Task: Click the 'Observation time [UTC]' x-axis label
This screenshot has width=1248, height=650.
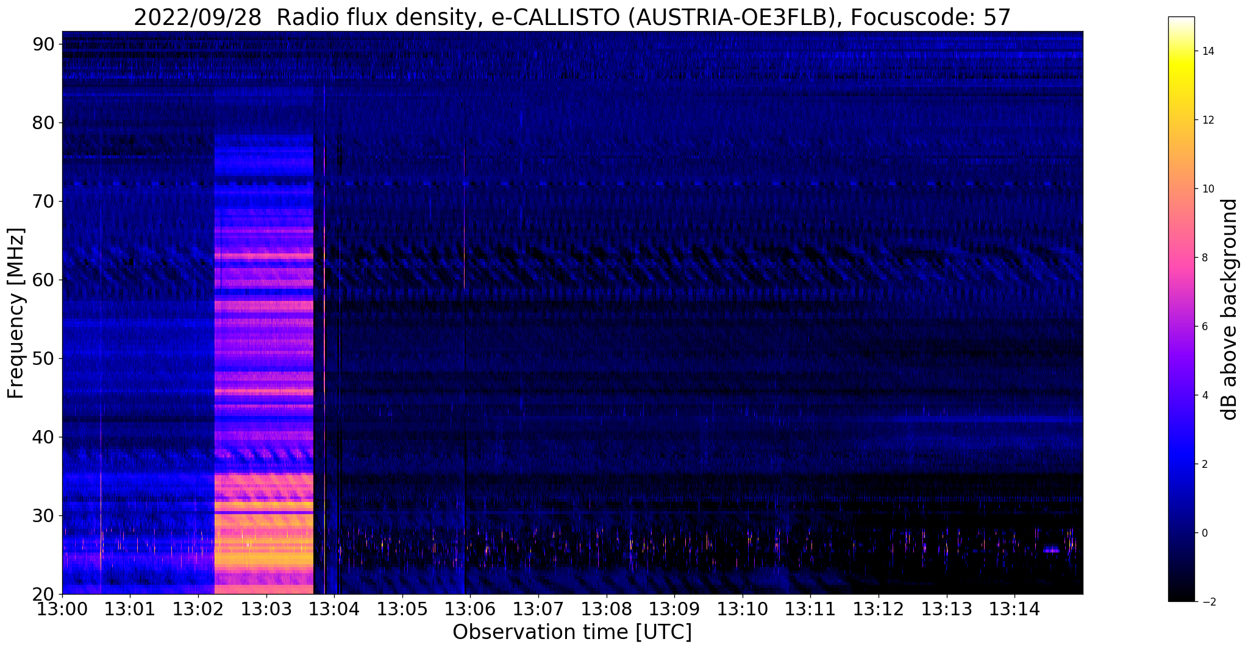Action: (572, 632)
